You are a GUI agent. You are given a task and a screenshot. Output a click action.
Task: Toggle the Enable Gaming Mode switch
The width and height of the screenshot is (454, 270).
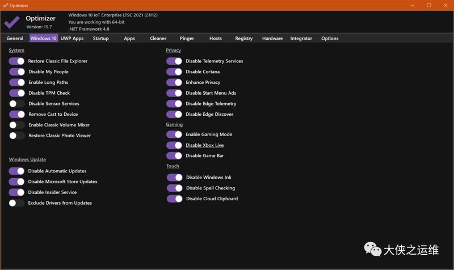pos(174,134)
